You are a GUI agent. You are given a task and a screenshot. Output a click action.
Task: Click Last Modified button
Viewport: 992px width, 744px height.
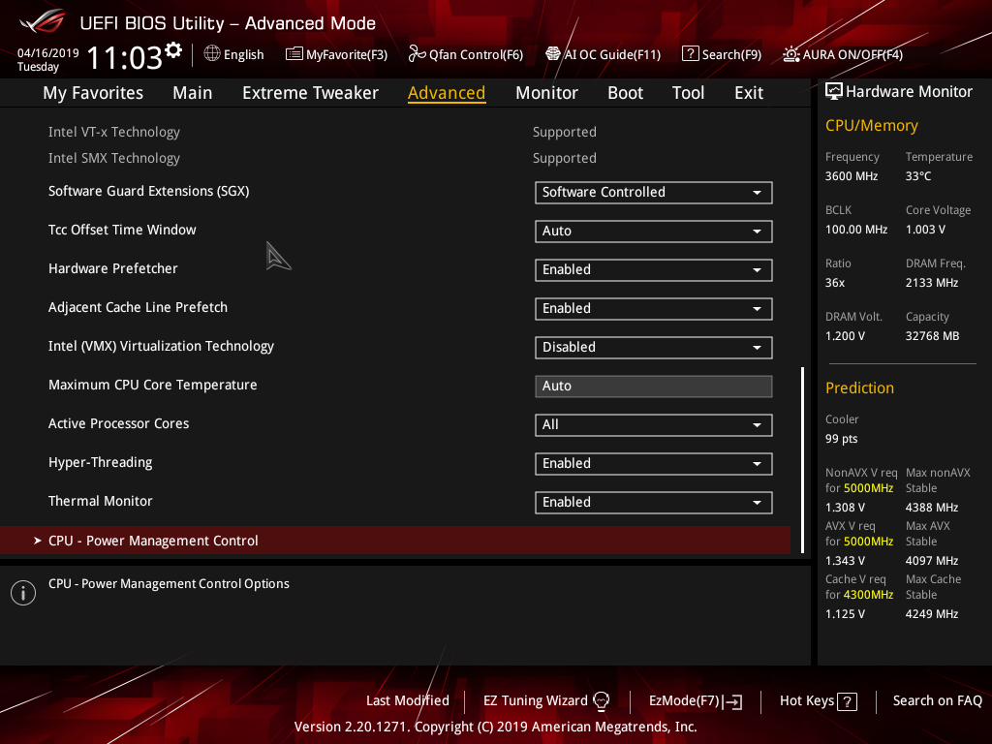click(x=408, y=701)
